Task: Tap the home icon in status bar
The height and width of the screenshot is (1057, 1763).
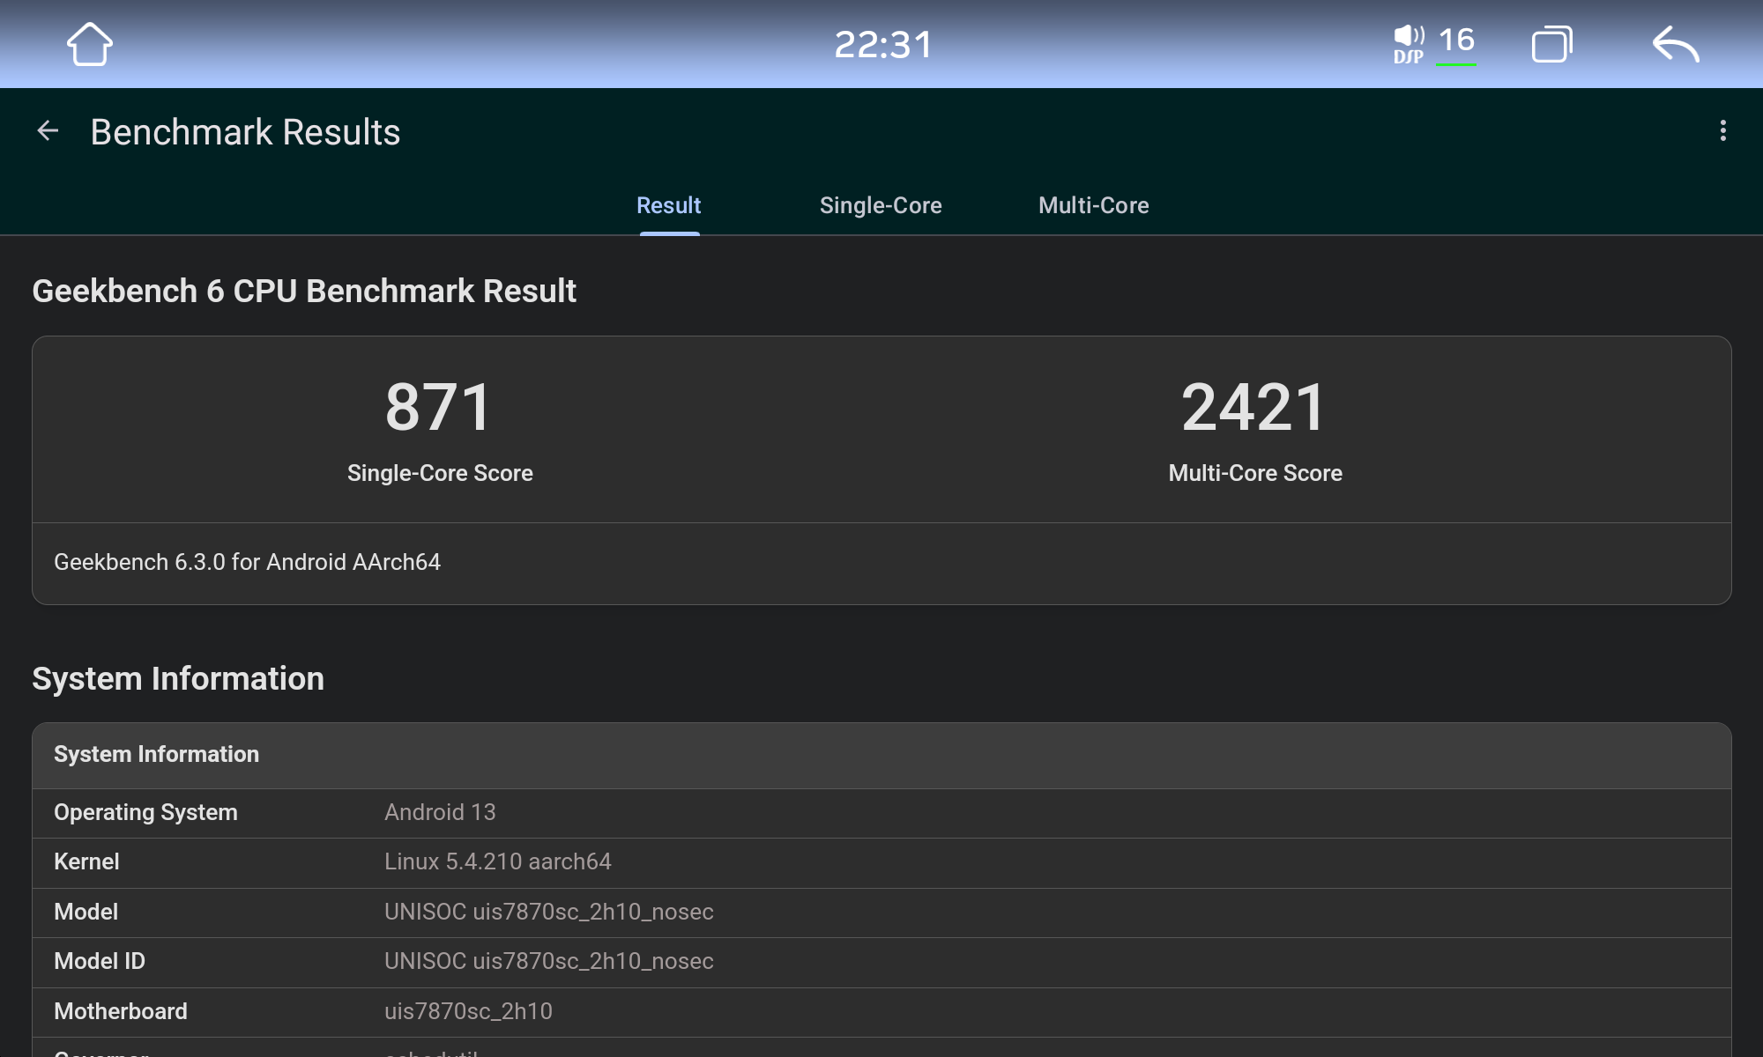Action: [89, 44]
